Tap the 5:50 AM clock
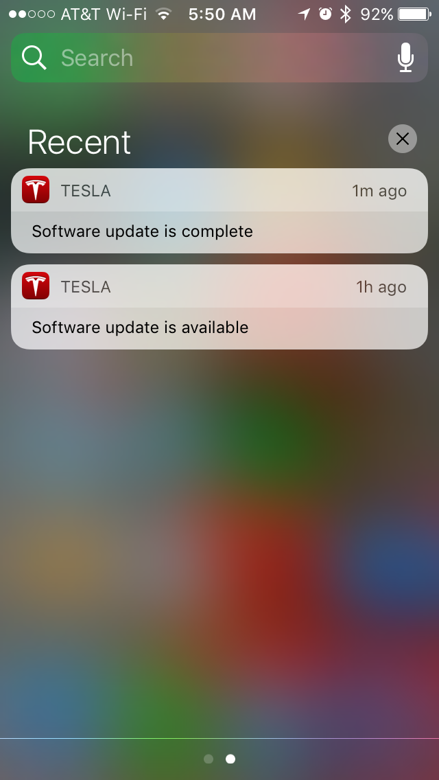 pos(222,14)
